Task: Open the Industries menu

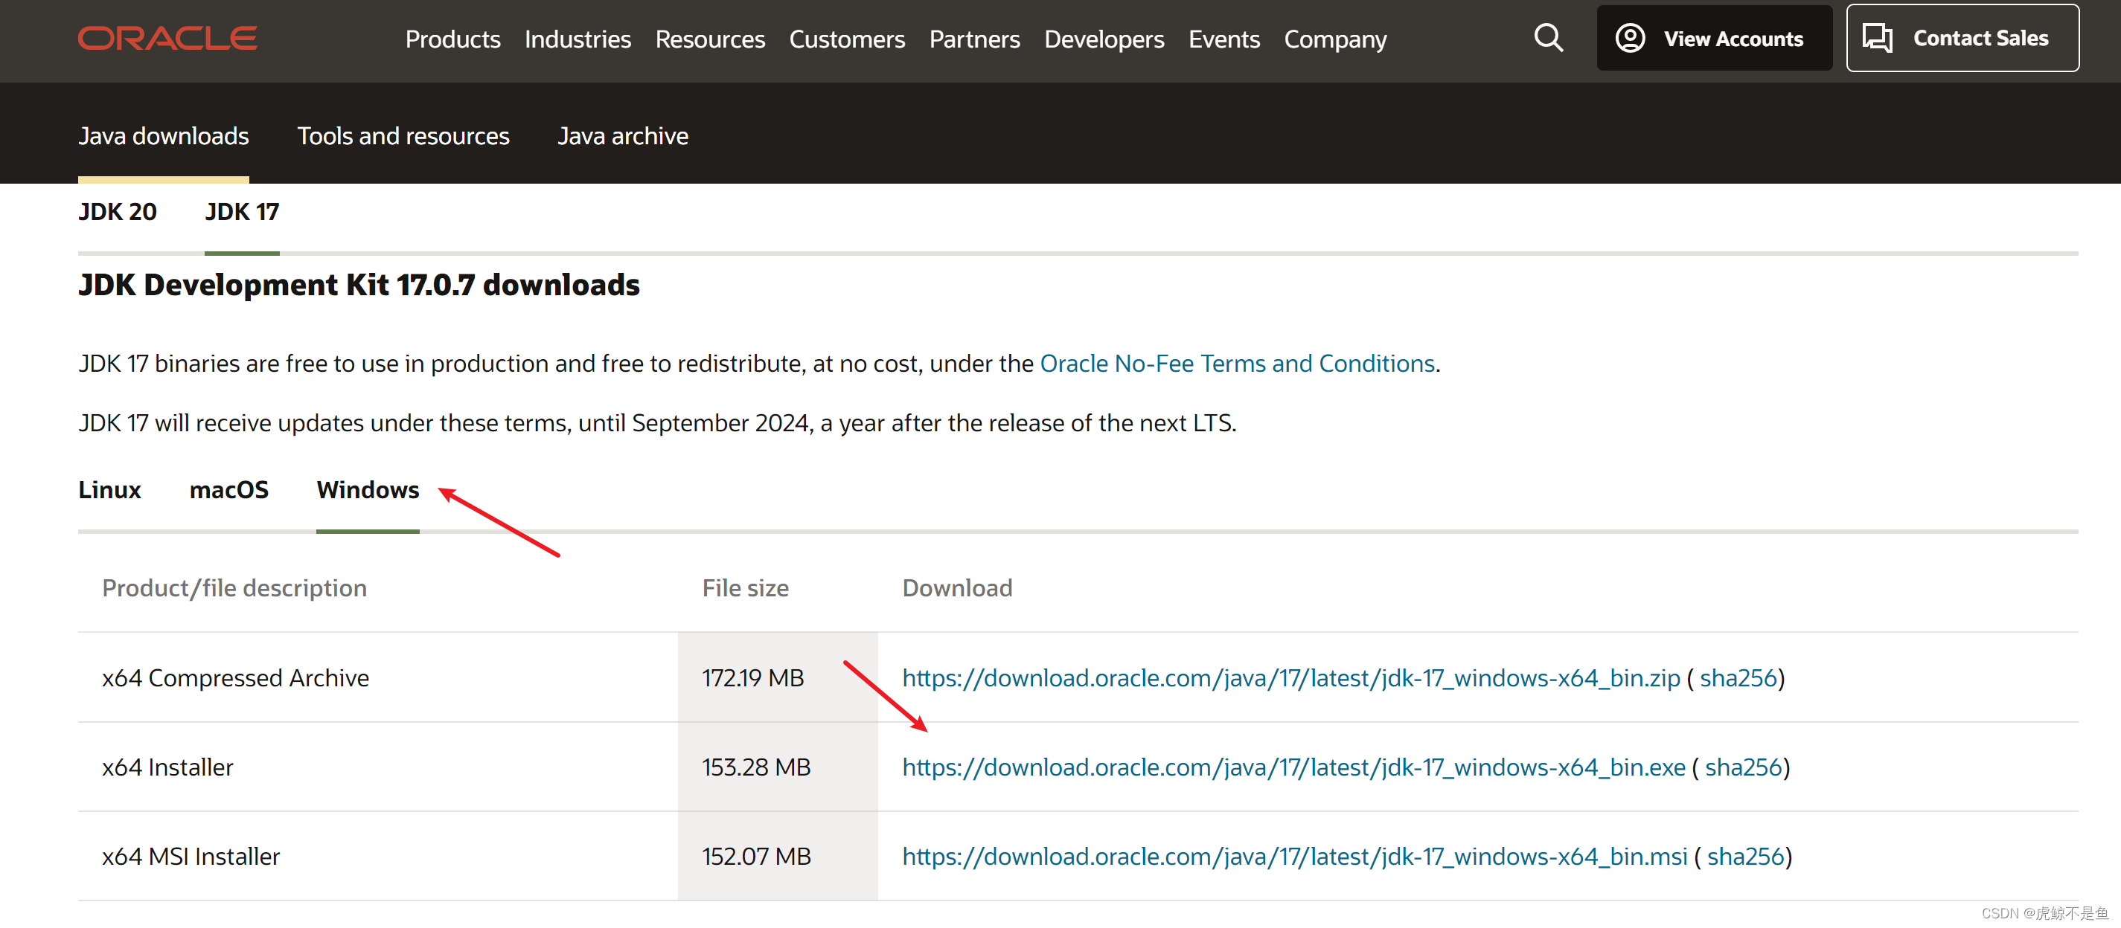Action: 578,39
